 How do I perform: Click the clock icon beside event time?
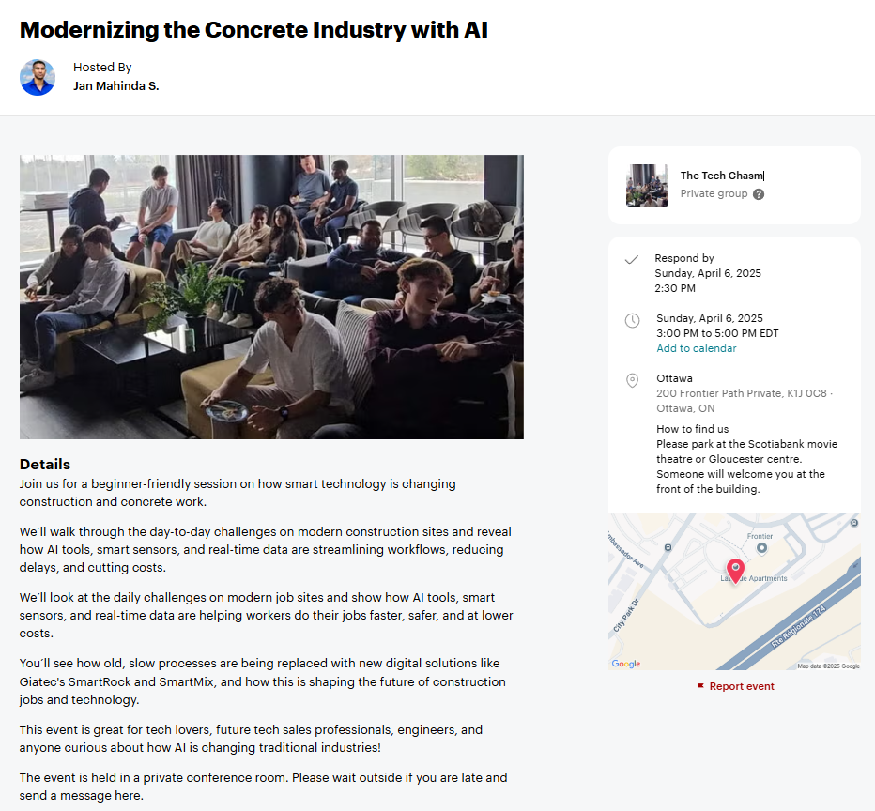tap(632, 320)
